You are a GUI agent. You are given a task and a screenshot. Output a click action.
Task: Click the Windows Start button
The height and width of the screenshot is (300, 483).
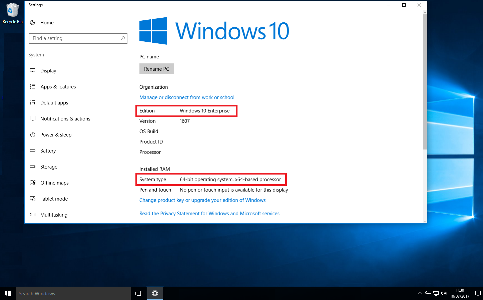pyautogui.click(x=8, y=293)
